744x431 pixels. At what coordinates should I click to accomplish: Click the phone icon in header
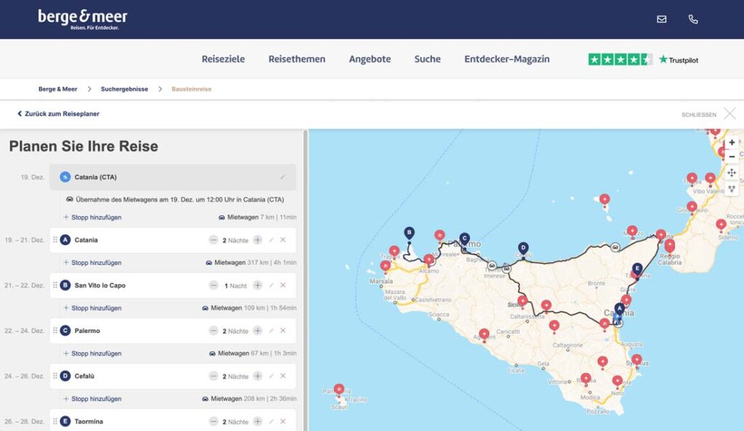692,20
